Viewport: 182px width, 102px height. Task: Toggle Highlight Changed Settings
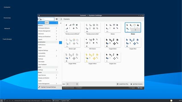coord(47,87)
